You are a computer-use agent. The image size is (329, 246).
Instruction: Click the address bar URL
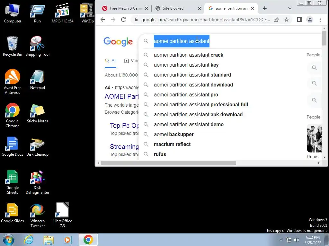[x=205, y=20]
